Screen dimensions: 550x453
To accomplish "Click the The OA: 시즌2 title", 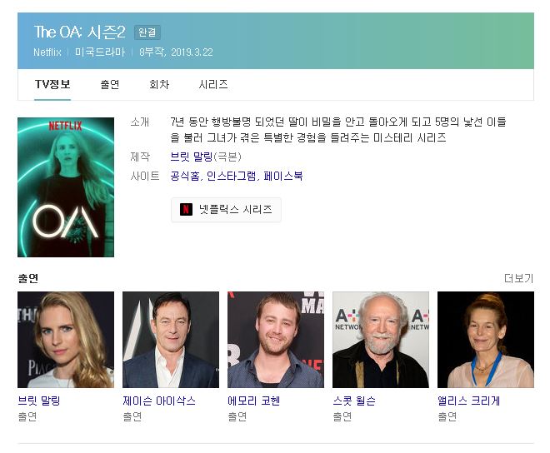I will 80,32.
